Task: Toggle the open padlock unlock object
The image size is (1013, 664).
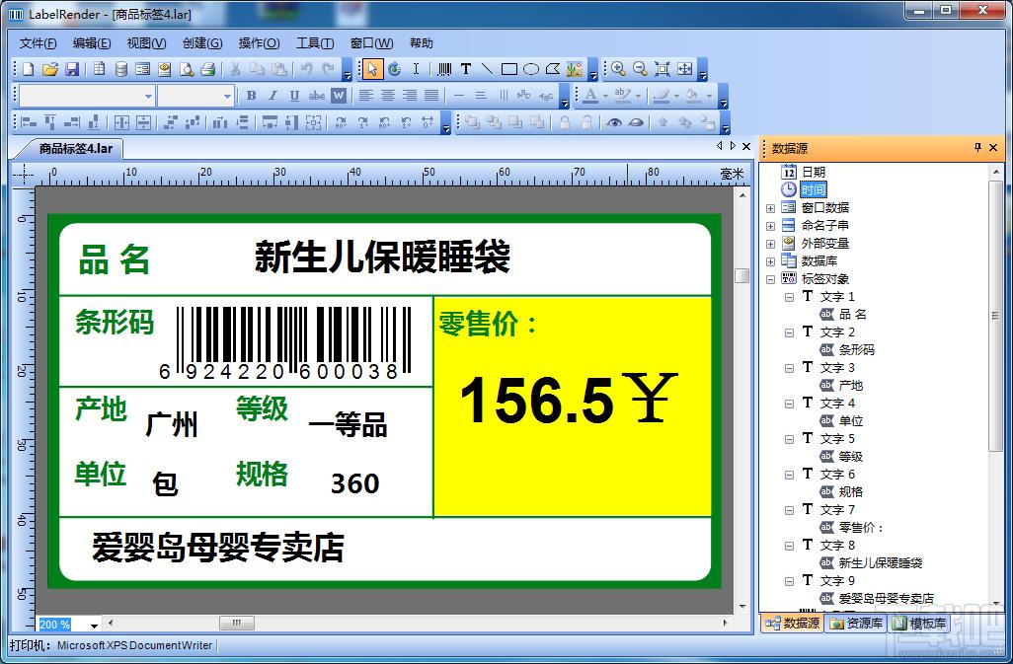Action: [585, 122]
